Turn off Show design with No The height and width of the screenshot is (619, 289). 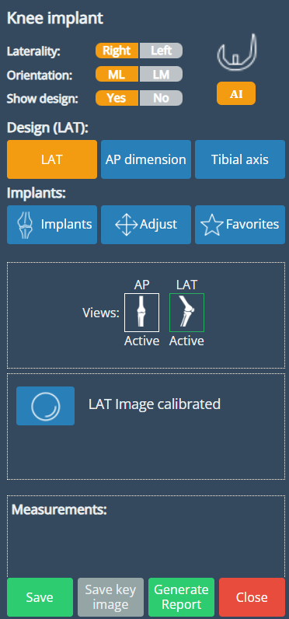click(161, 98)
